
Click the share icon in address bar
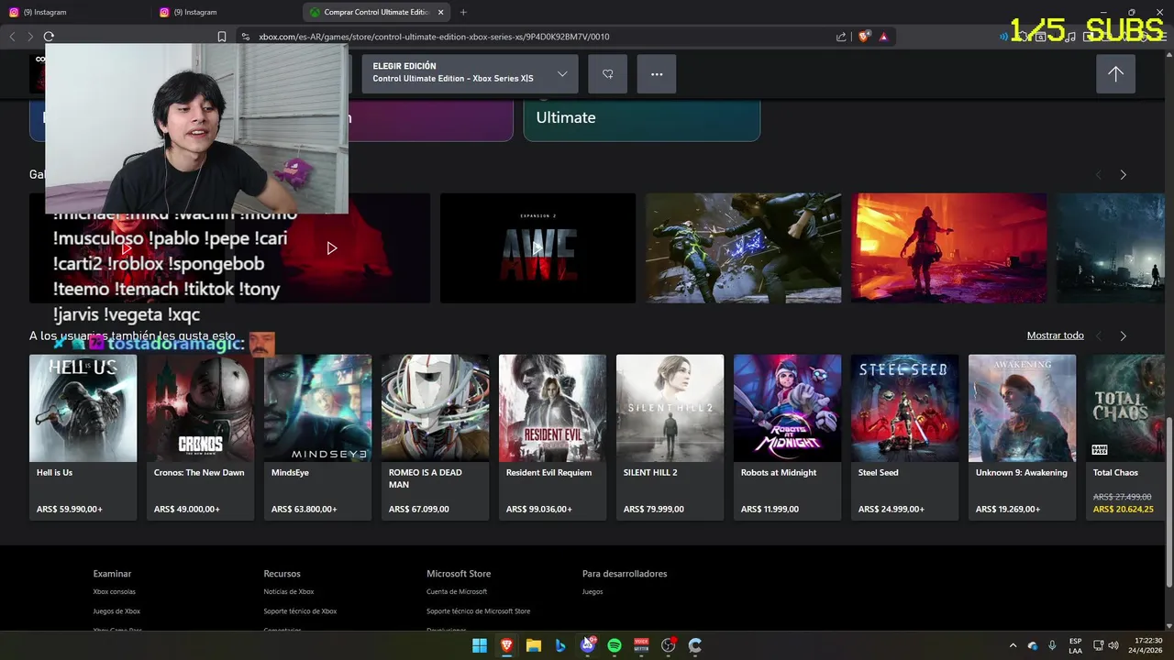841,37
